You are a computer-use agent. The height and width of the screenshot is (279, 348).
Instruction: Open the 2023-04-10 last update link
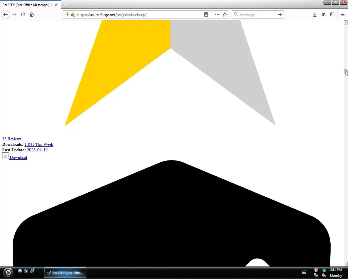point(37,150)
